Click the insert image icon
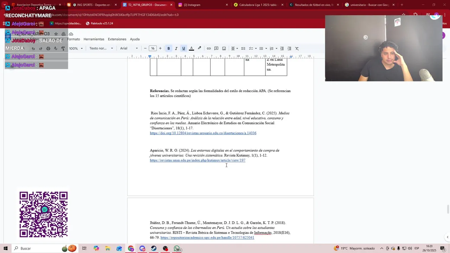This screenshot has height=253, width=450. [x=224, y=48]
